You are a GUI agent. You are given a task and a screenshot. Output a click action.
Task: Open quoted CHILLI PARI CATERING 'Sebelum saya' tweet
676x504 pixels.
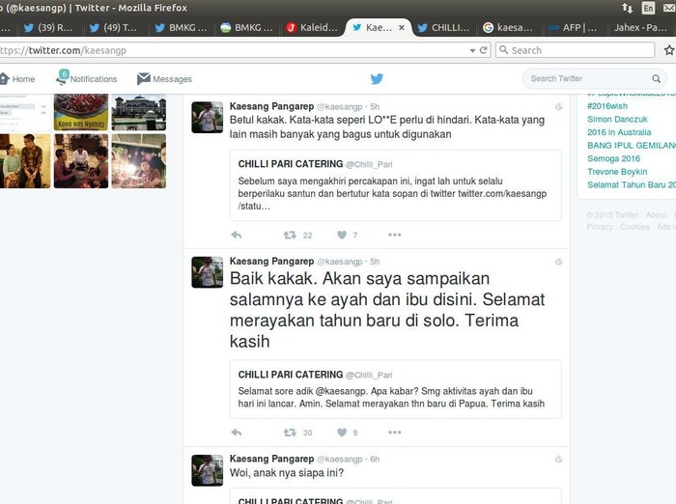click(396, 185)
